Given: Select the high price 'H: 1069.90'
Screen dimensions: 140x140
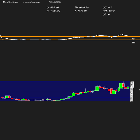Looking at the screenshot, I should (81, 8).
